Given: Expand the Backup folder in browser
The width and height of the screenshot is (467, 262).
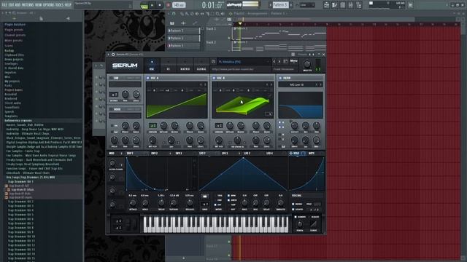Looking at the screenshot, I should [9, 51].
